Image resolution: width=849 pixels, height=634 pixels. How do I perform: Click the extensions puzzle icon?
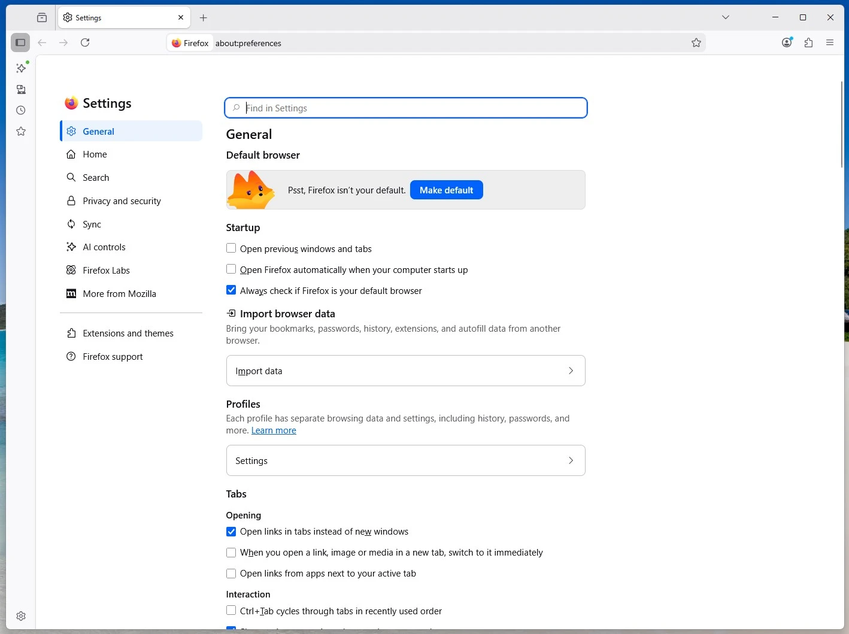[x=808, y=43]
